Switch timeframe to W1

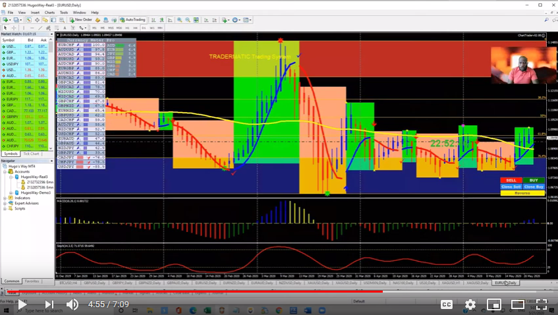click(152, 28)
